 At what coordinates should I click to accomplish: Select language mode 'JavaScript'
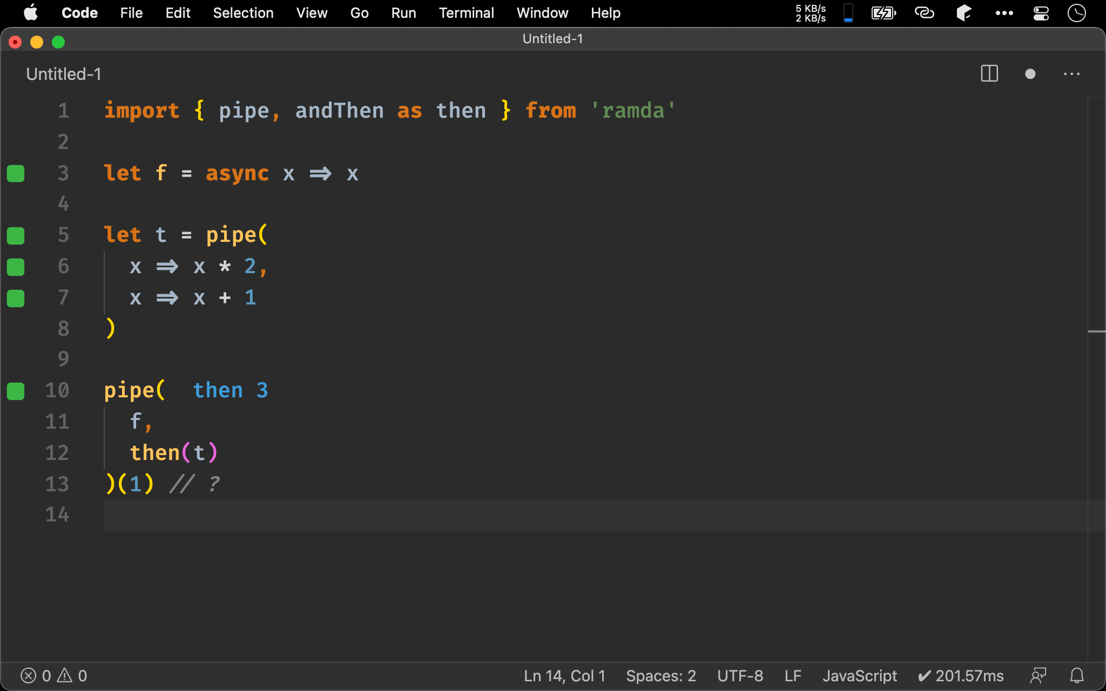coord(860,676)
